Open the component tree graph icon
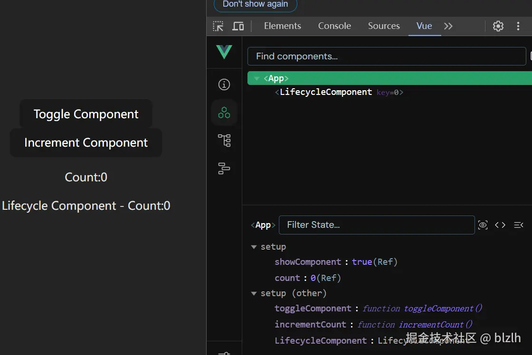The image size is (532, 355). (224, 140)
